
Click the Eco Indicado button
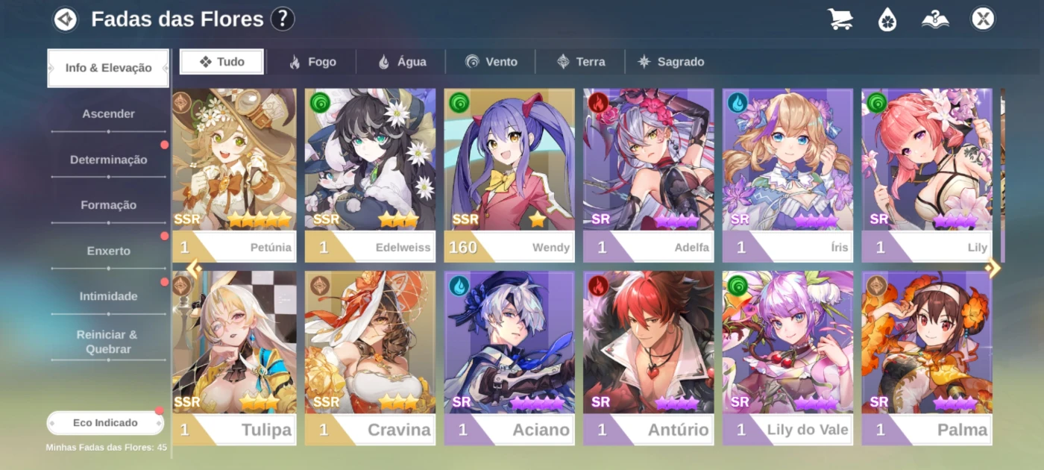[x=105, y=423]
